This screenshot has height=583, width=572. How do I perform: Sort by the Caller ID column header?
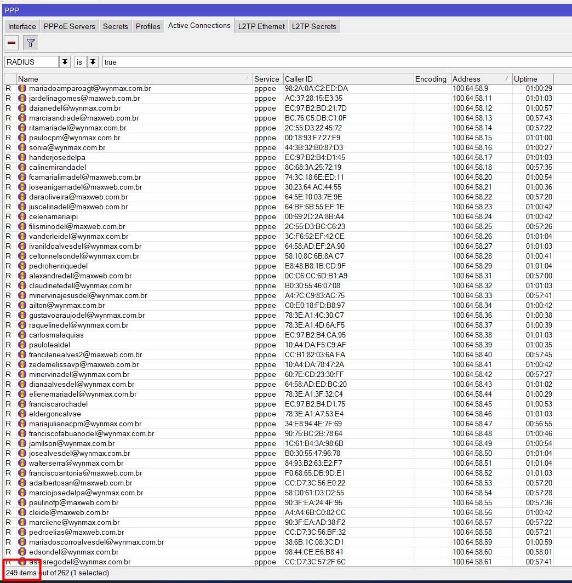[348, 79]
